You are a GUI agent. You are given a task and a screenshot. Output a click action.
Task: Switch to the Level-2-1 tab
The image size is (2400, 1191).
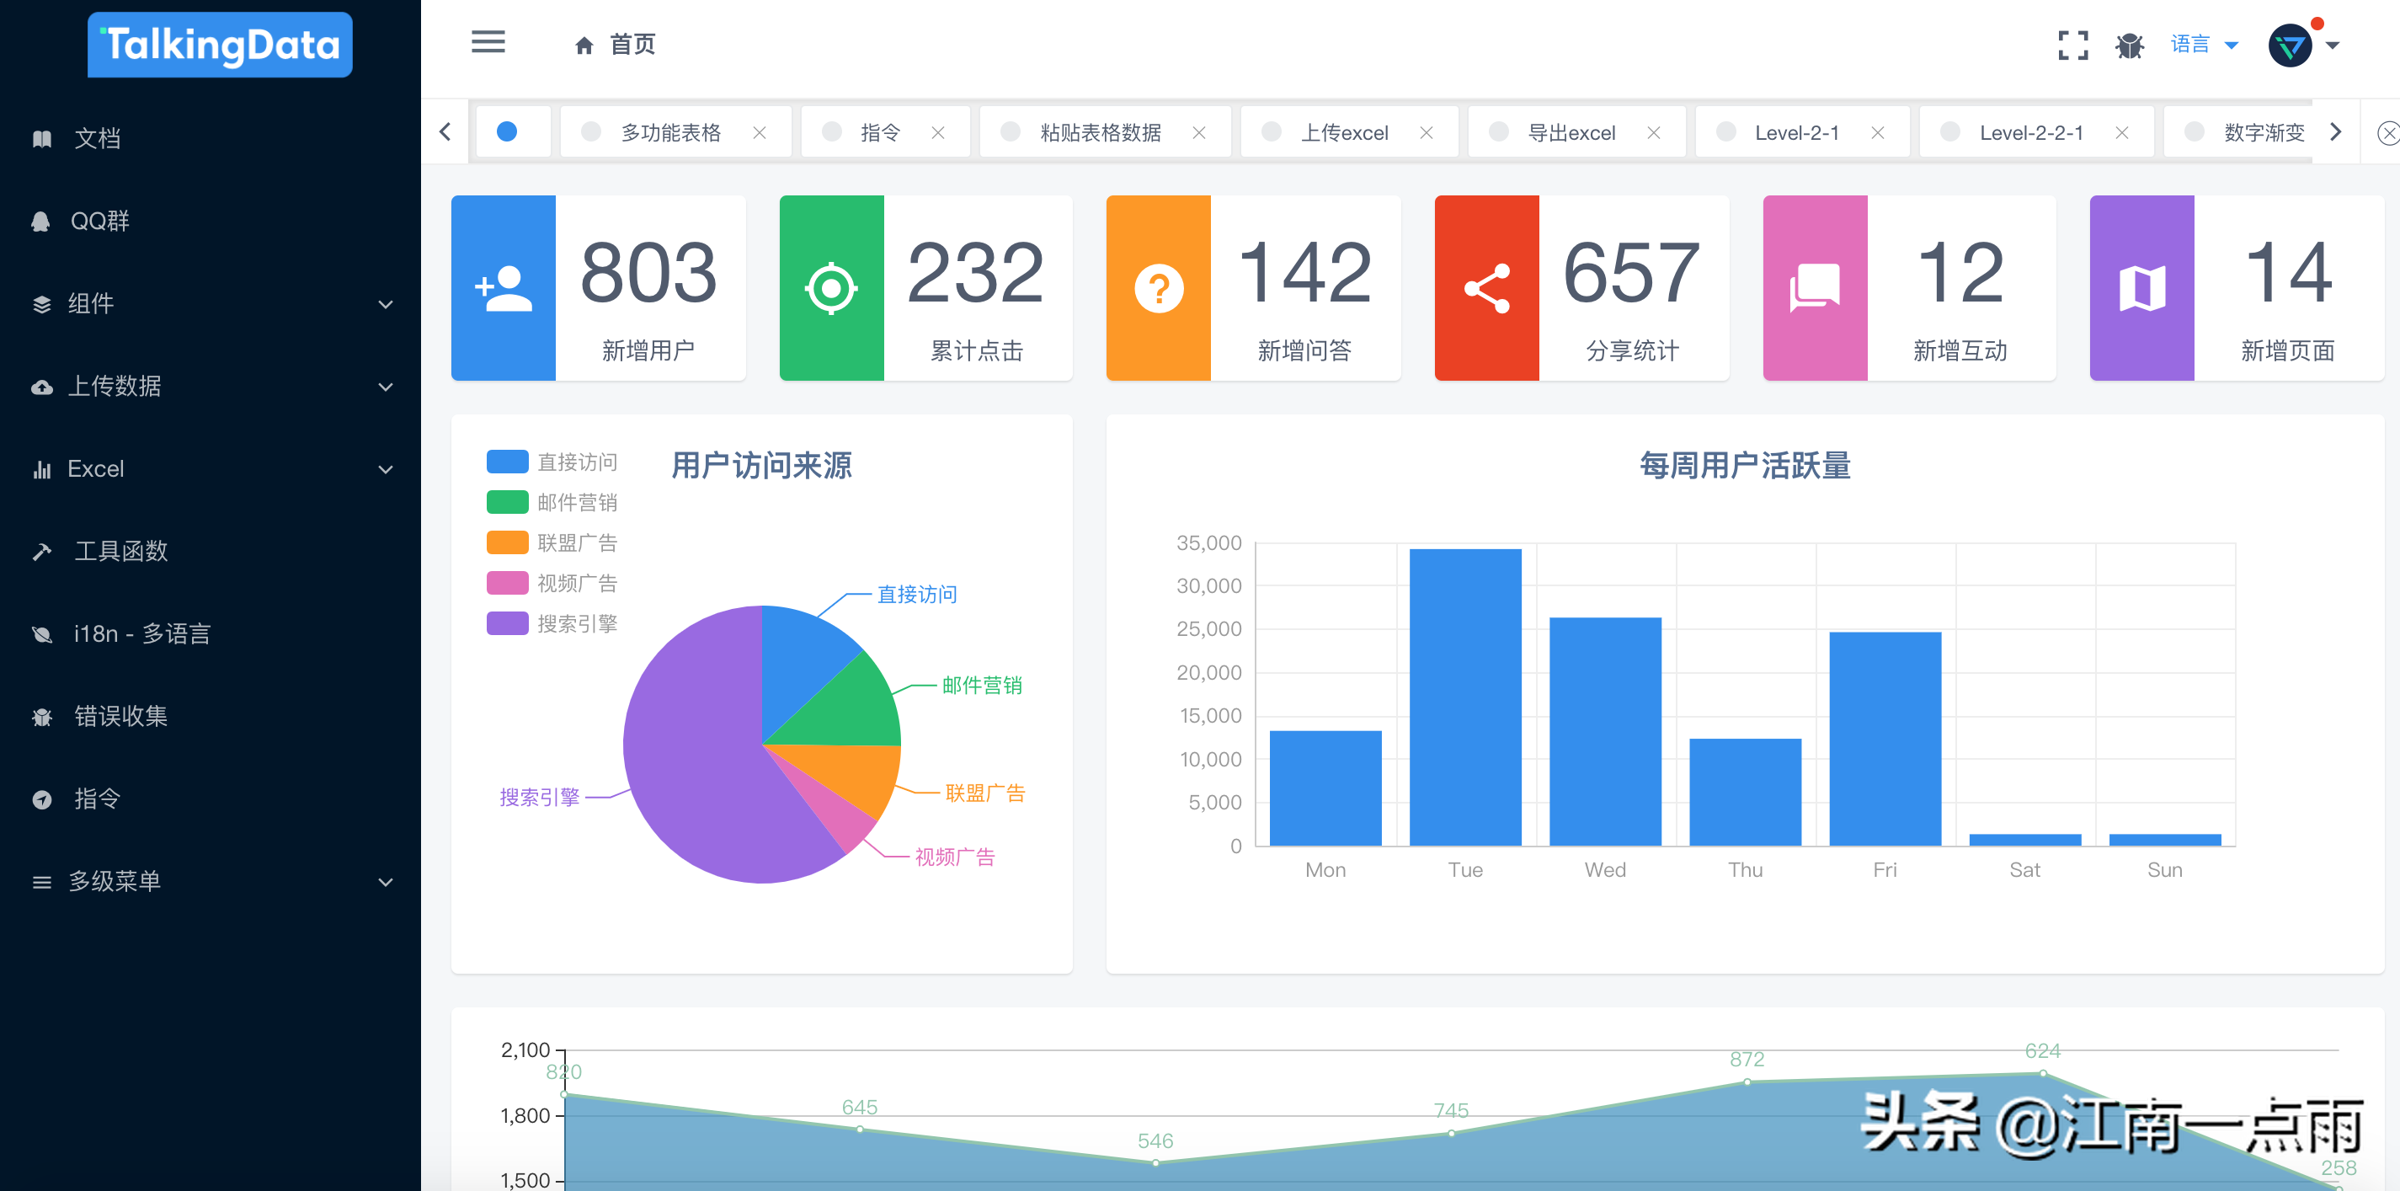tap(1796, 131)
